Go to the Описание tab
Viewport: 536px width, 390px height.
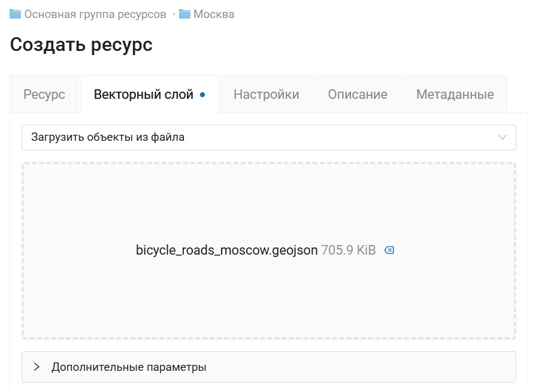click(x=358, y=95)
